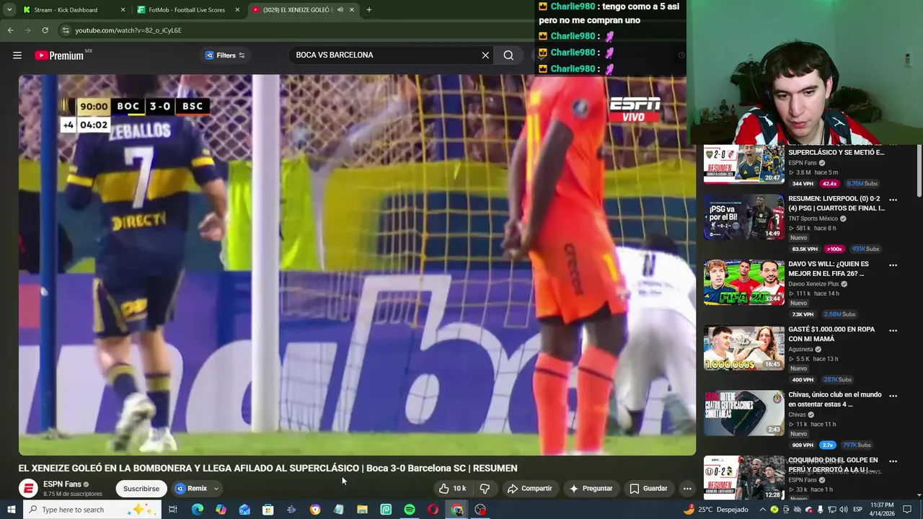This screenshot has height=519, width=923.
Task: Open options menu for the COQUIMBO video
Action: click(893, 461)
